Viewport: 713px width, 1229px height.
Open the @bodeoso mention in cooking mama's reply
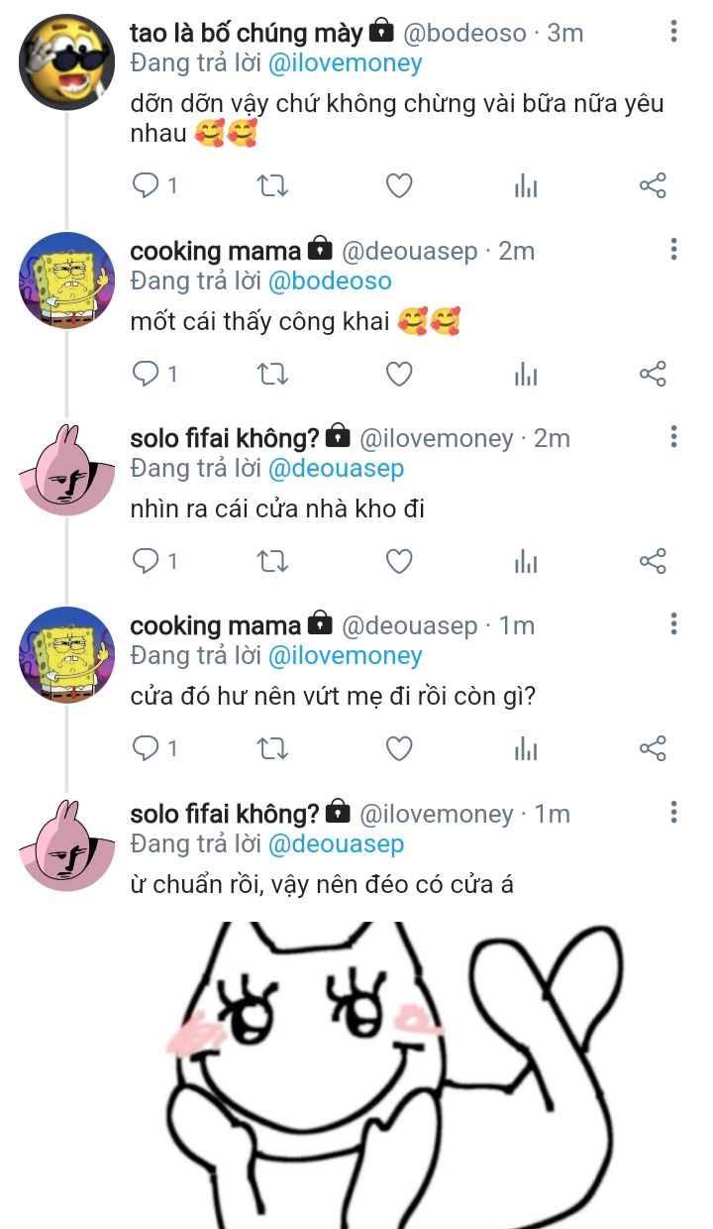point(330,280)
